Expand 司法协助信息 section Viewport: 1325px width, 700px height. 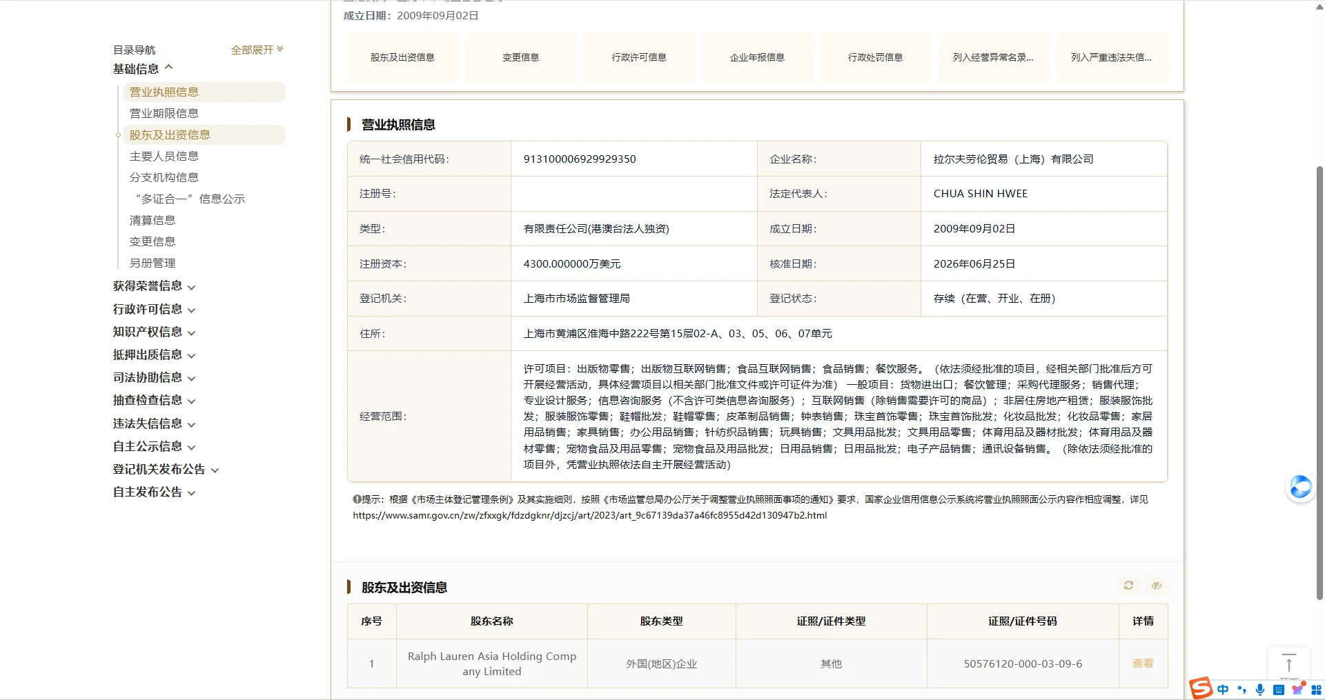tap(154, 377)
